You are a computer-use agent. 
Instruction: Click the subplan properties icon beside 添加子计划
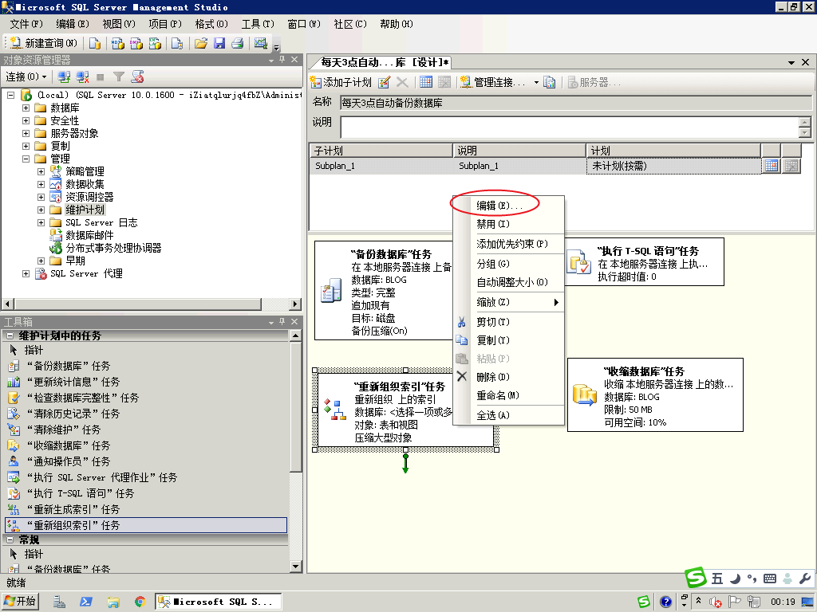tap(385, 82)
